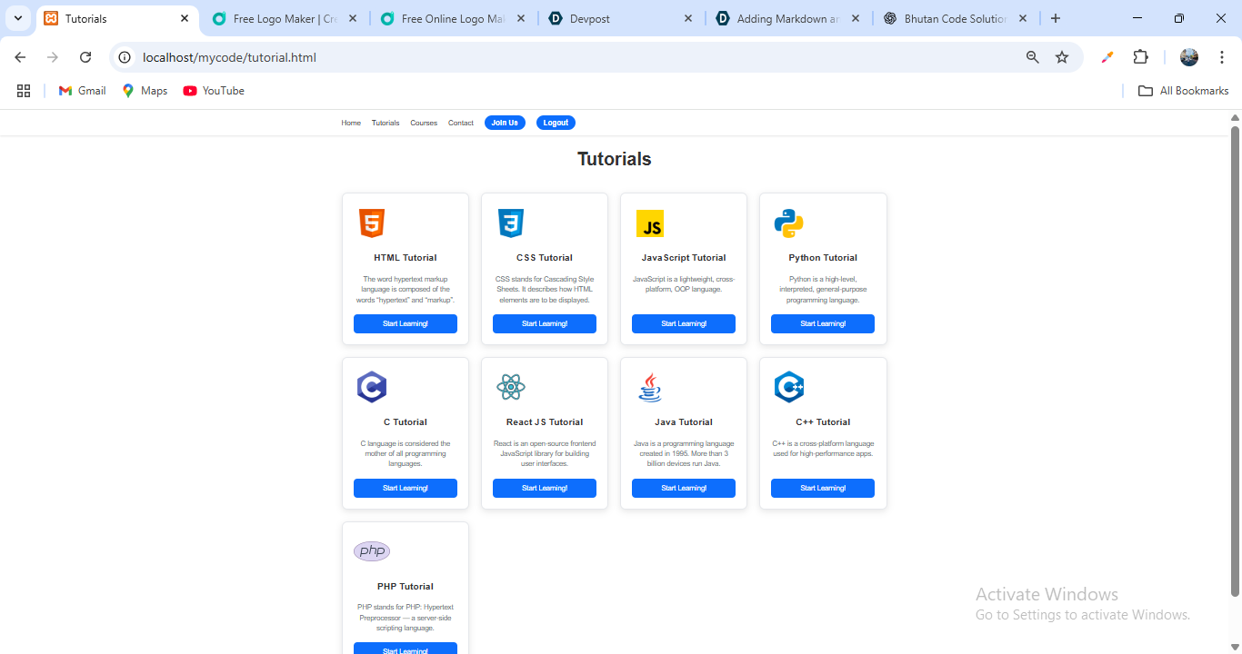The height and width of the screenshot is (654, 1242).
Task: View site information icon beside the URL
Action: click(x=125, y=57)
